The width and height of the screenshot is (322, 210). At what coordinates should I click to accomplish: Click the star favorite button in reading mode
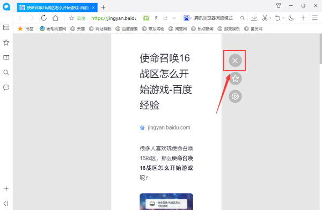click(x=235, y=78)
